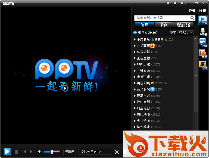Click the channel list vertical scrollbar track

pyautogui.click(x=195, y=76)
